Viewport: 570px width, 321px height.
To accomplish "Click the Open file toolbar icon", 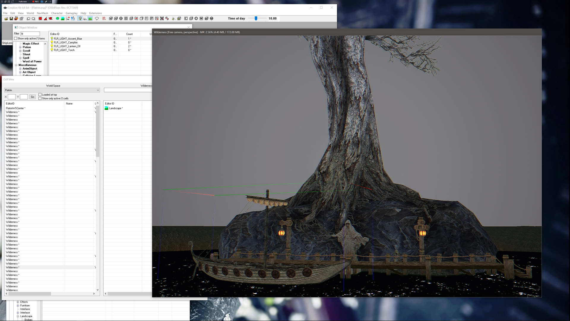I will (6, 18).
